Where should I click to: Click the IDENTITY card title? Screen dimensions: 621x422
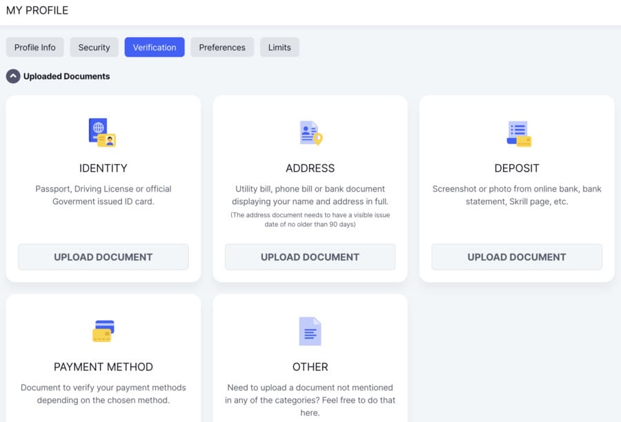103,168
